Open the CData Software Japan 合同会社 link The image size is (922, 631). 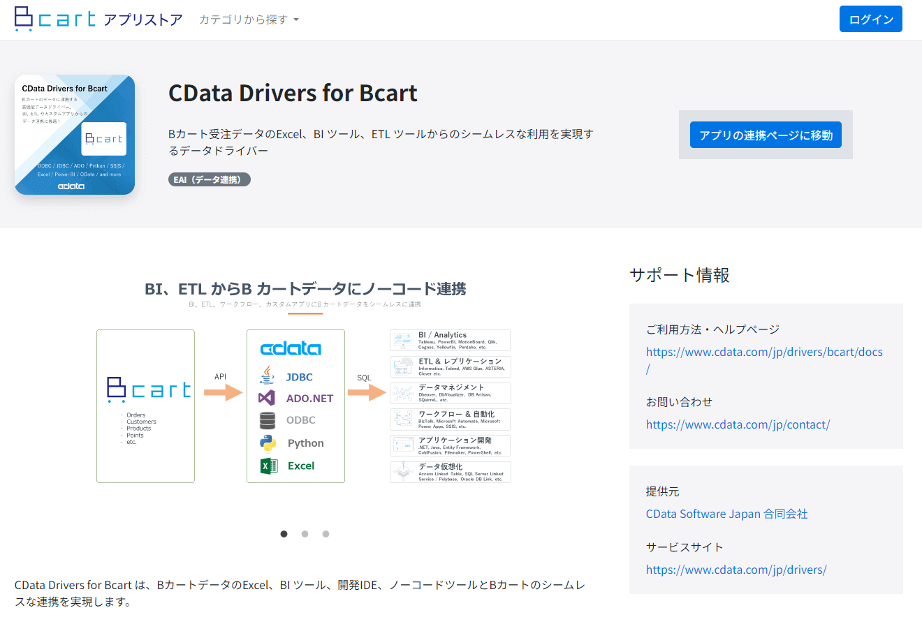point(726,514)
